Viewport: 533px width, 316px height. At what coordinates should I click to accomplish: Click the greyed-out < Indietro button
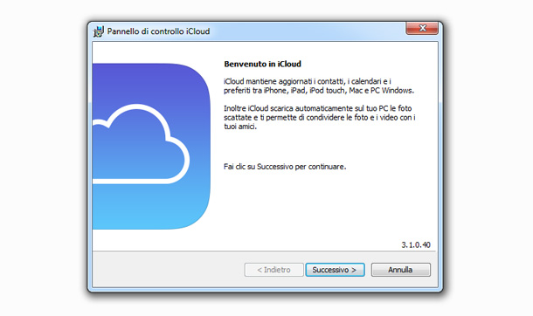point(273,270)
